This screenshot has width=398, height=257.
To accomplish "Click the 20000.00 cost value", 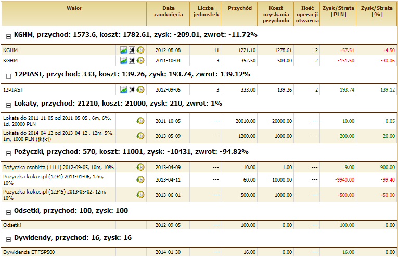I will (282, 121).
